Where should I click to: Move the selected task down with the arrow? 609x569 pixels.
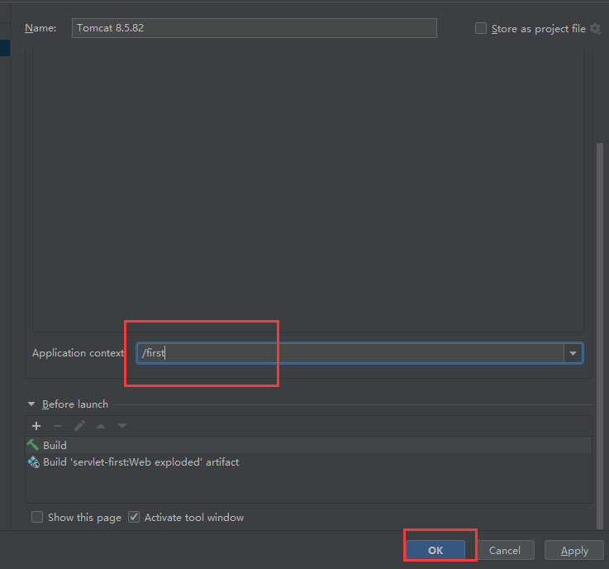[122, 426]
